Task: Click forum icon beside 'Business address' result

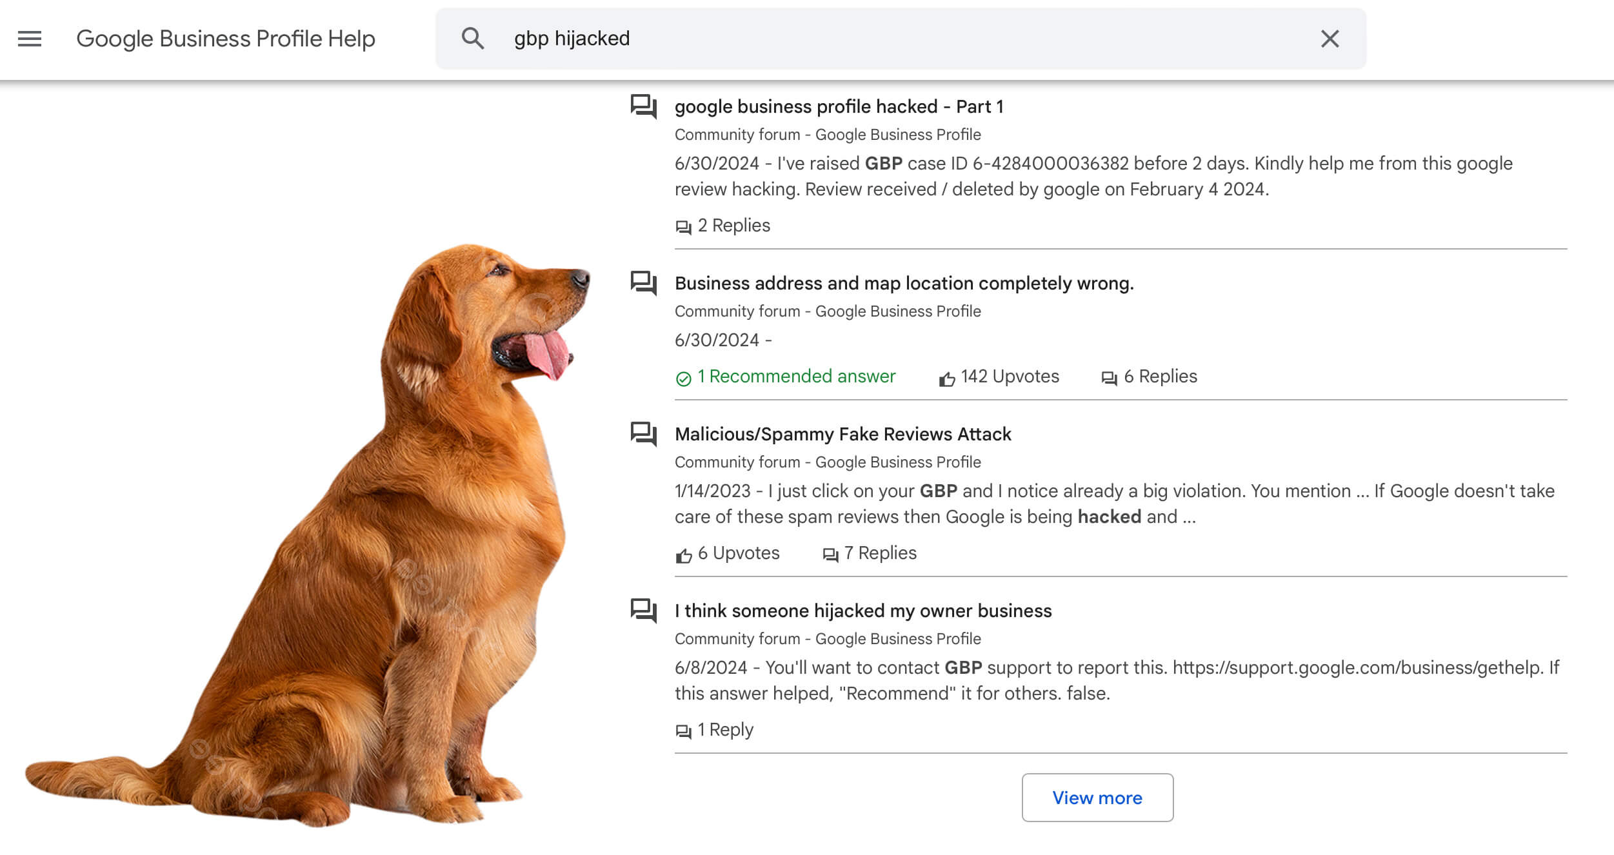Action: [x=643, y=282]
